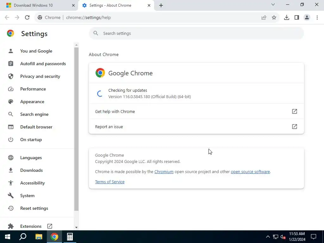Click the wrench icon for System
Viewport: 324px width, 243px height.
(11, 196)
